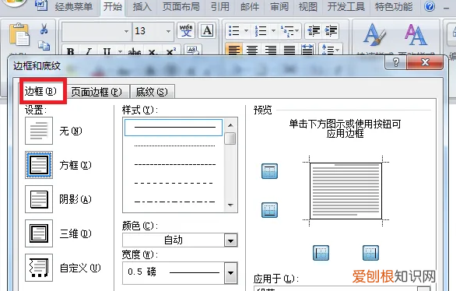Switch to the 底纹 tab
The height and width of the screenshot is (291, 456).
click(x=152, y=92)
